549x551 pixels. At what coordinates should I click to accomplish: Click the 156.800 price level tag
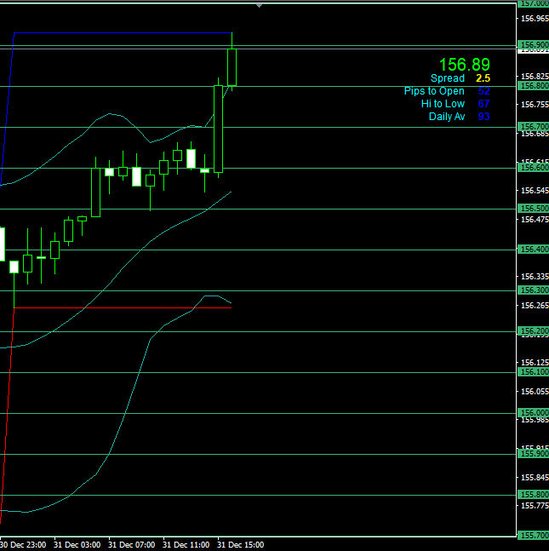tap(533, 86)
